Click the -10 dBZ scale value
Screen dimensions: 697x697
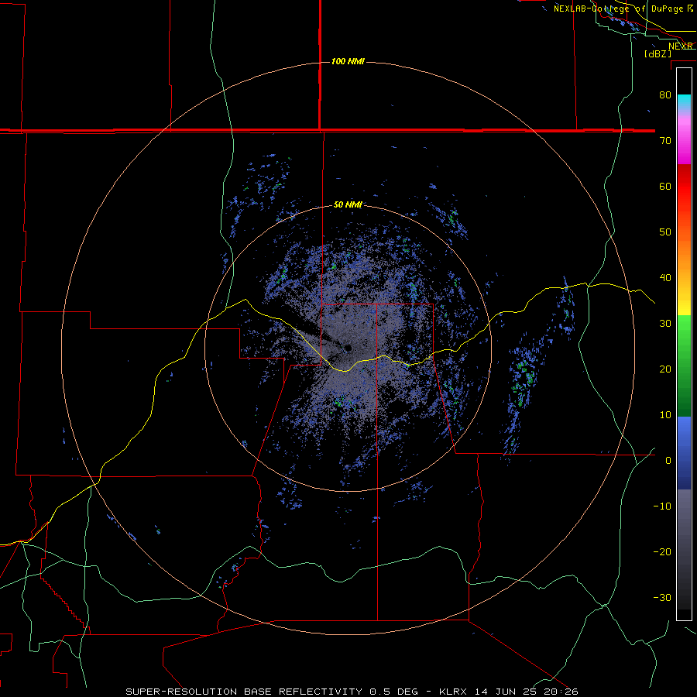point(662,506)
